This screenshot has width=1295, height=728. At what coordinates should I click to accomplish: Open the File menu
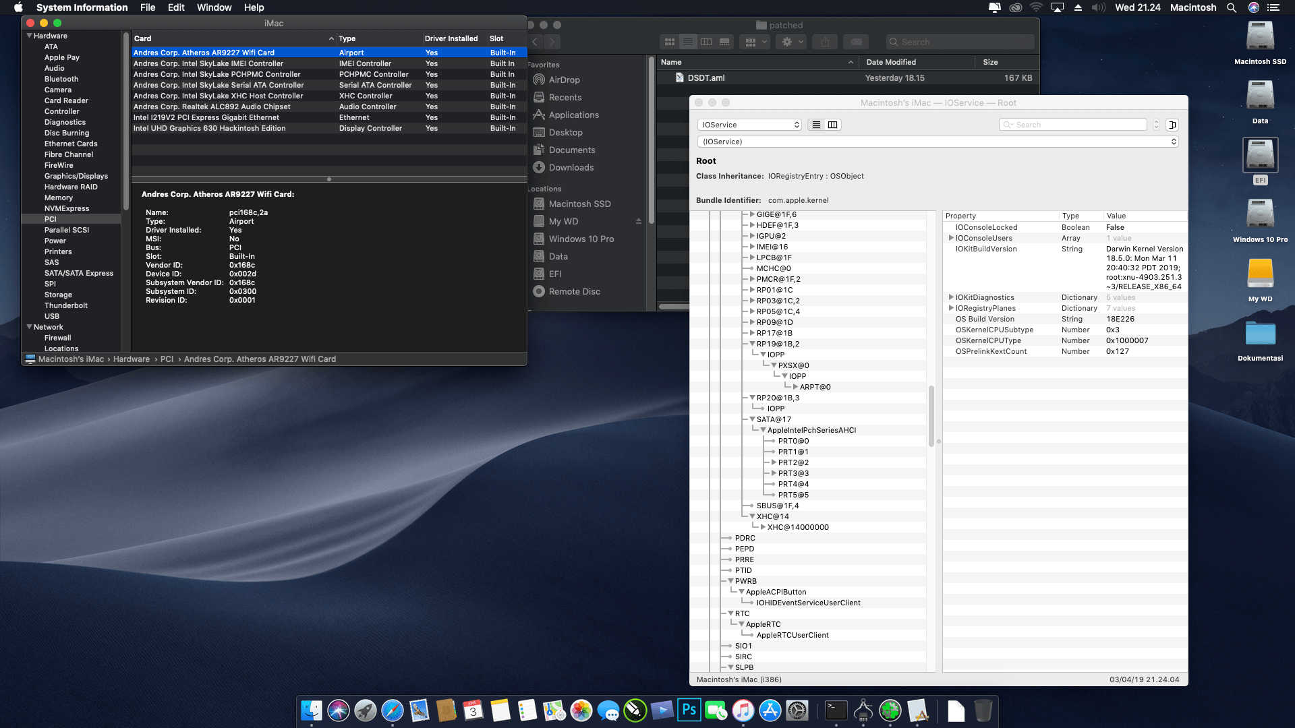pyautogui.click(x=148, y=7)
